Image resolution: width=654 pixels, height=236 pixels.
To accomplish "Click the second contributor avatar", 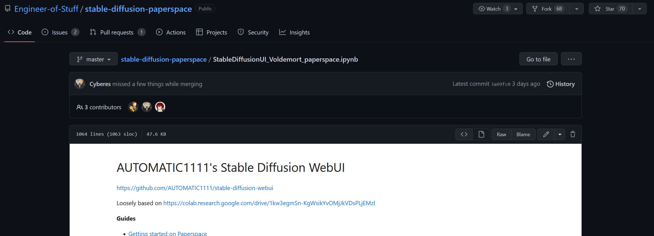I will tap(147, 107).
